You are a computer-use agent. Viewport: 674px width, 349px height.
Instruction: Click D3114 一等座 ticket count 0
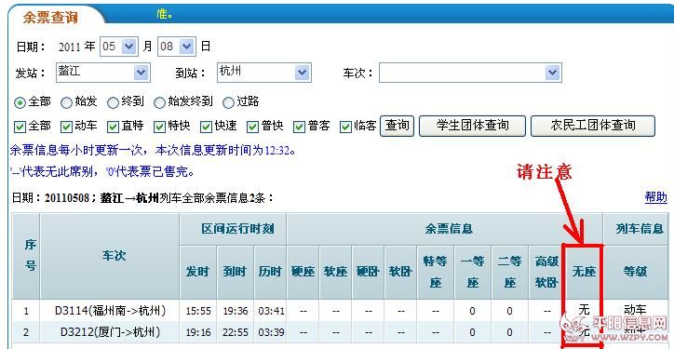(x=472, y=311)
